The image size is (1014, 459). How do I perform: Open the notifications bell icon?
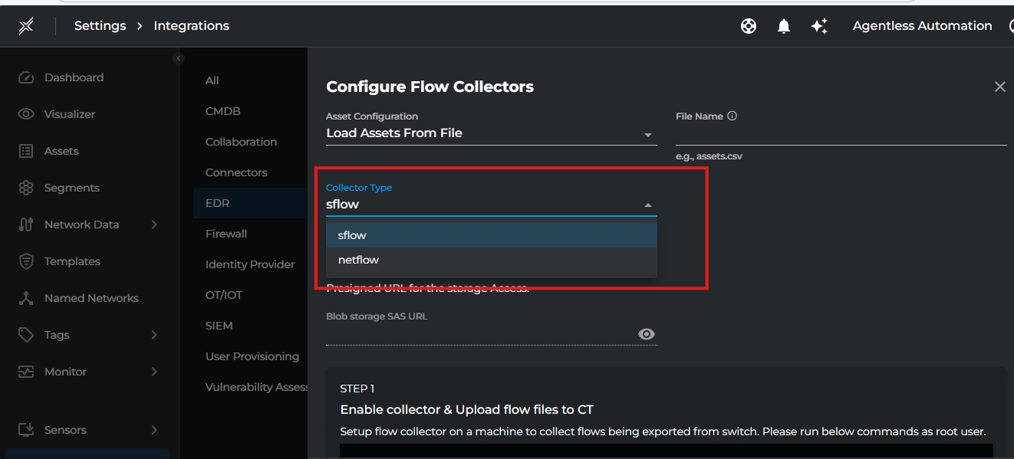[783, 25]
